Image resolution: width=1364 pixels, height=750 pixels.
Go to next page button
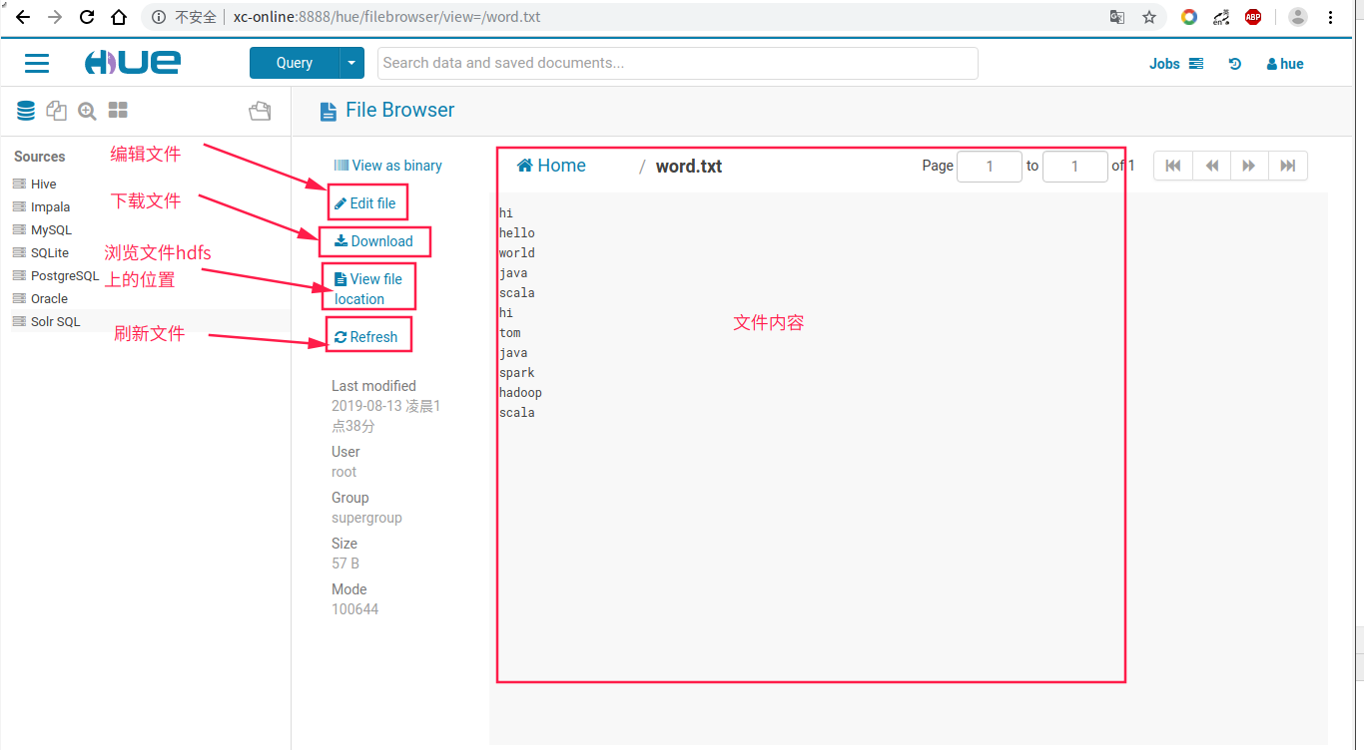point(1249,166)
